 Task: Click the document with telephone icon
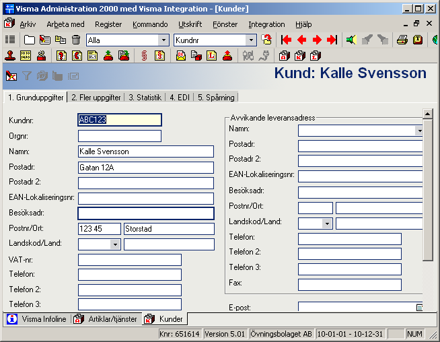[x=77, y=56]
